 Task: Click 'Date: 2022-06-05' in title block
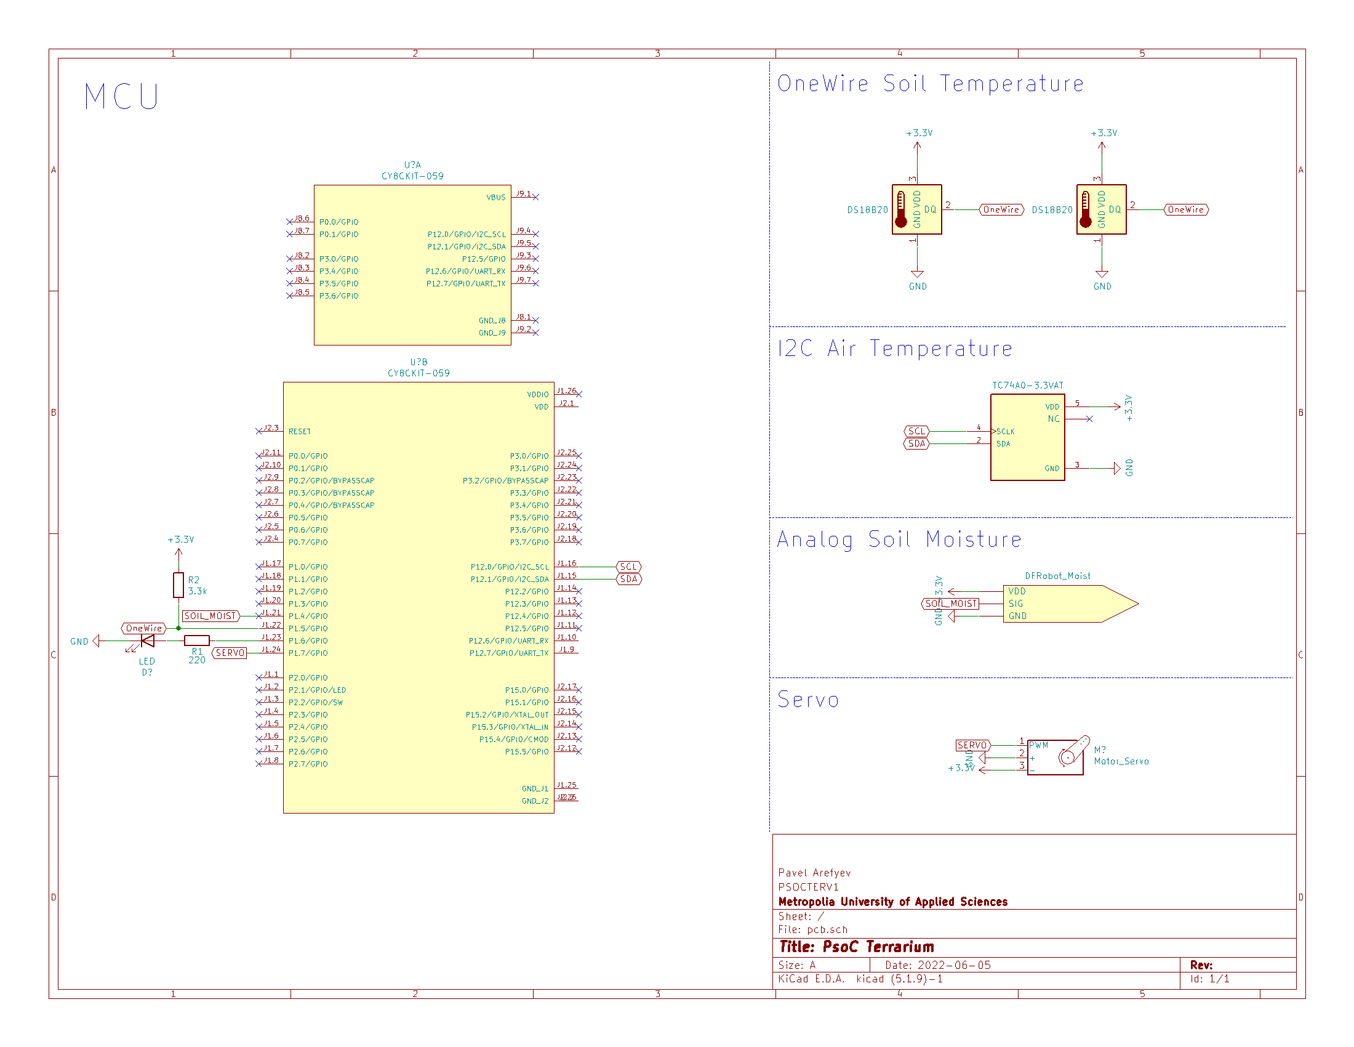click(x=937, y=965)
